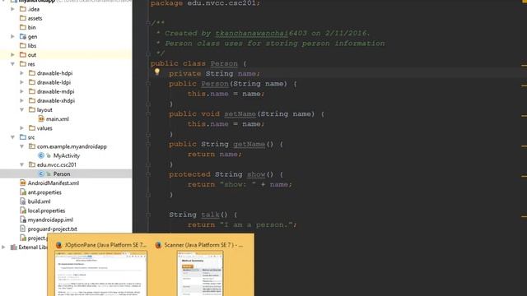Select the gen source folder icon
The height and width of the screenshot is (296, 527).
click(x=23, y=36)
